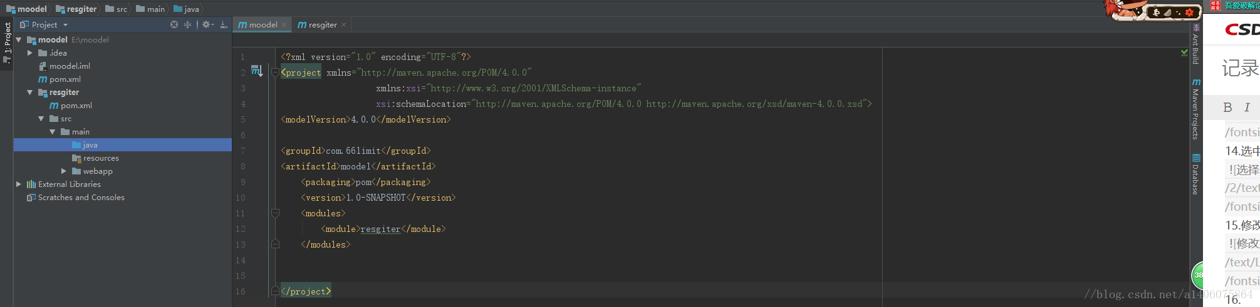Select moodel.iml in project tree
The height and width of the screenshot is (307, 1260).
coord(70,66)
